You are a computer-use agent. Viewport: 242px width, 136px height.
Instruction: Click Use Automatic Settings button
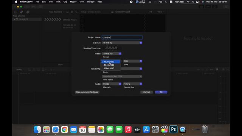point(87,92)
